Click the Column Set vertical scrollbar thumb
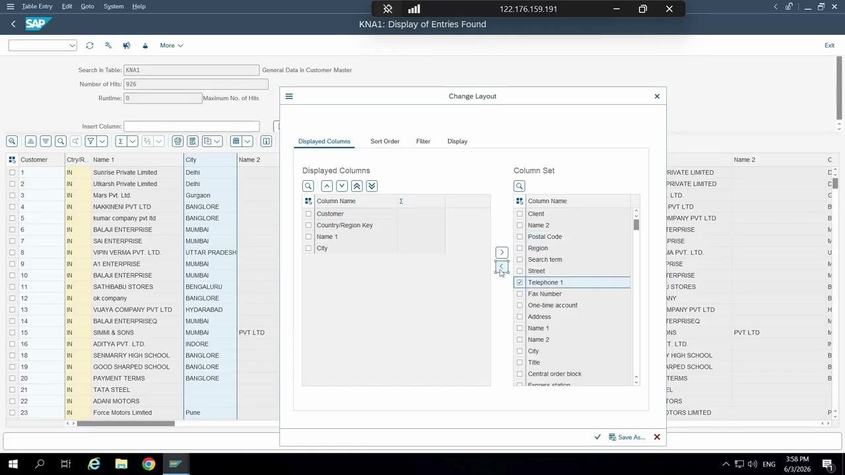 [636, 224]
